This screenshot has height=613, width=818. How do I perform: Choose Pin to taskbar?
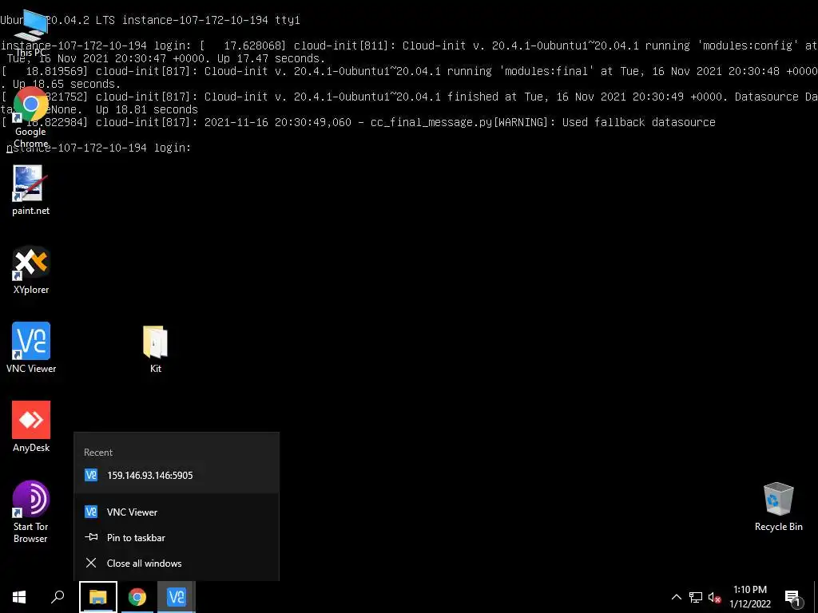pyautogui.click(x=177, y=537)
